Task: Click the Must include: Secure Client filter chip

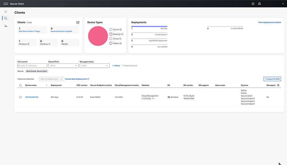Action: coord(37,71)
